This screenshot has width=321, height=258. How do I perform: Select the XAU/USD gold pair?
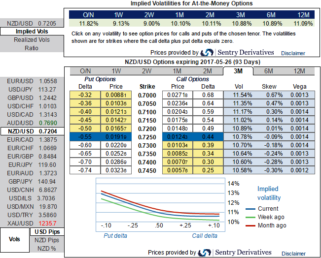pyautogui.click(x=32, y=224)
